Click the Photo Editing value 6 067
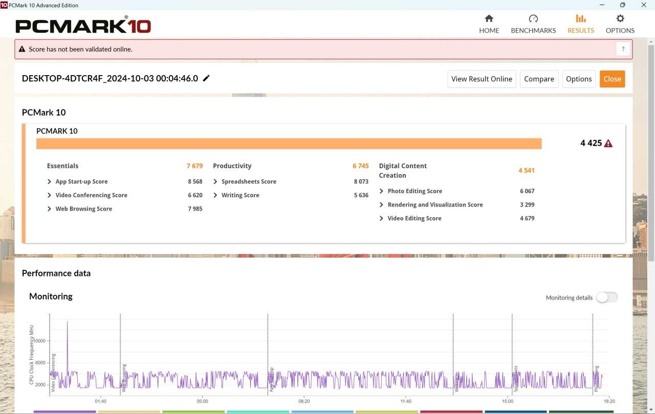The width and height of the screenshot is (655, 414). click(x=527, y=191)
